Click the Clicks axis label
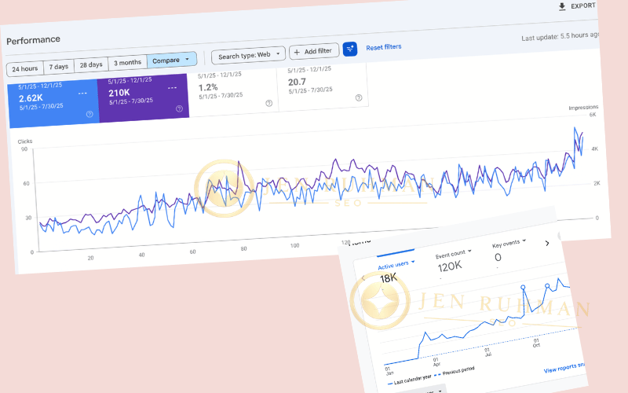Screen dimensions: 628x393 point(25,141)
